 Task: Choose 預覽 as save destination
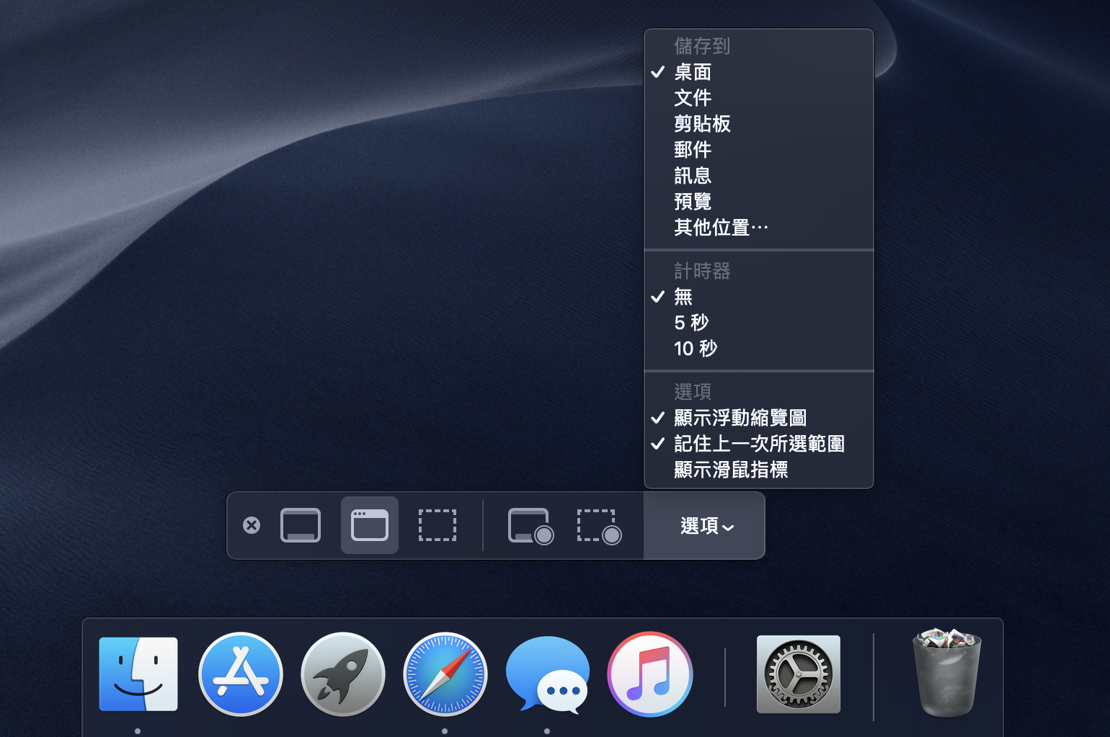click(x=759, y=202)
